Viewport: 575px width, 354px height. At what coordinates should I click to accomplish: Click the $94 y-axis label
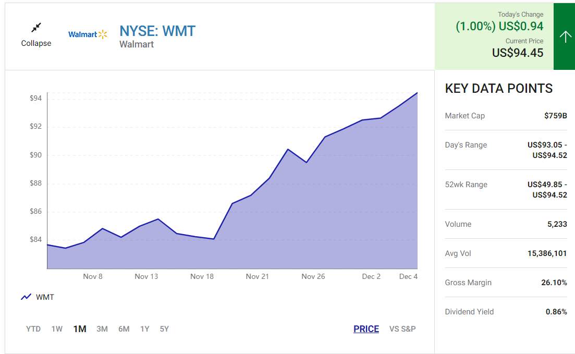tap(35, 99)
